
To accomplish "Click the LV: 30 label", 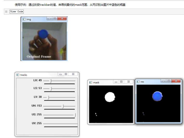I will (x=38, y=97).
